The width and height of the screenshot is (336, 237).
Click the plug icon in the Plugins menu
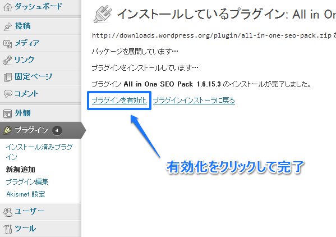click(7, 130)
